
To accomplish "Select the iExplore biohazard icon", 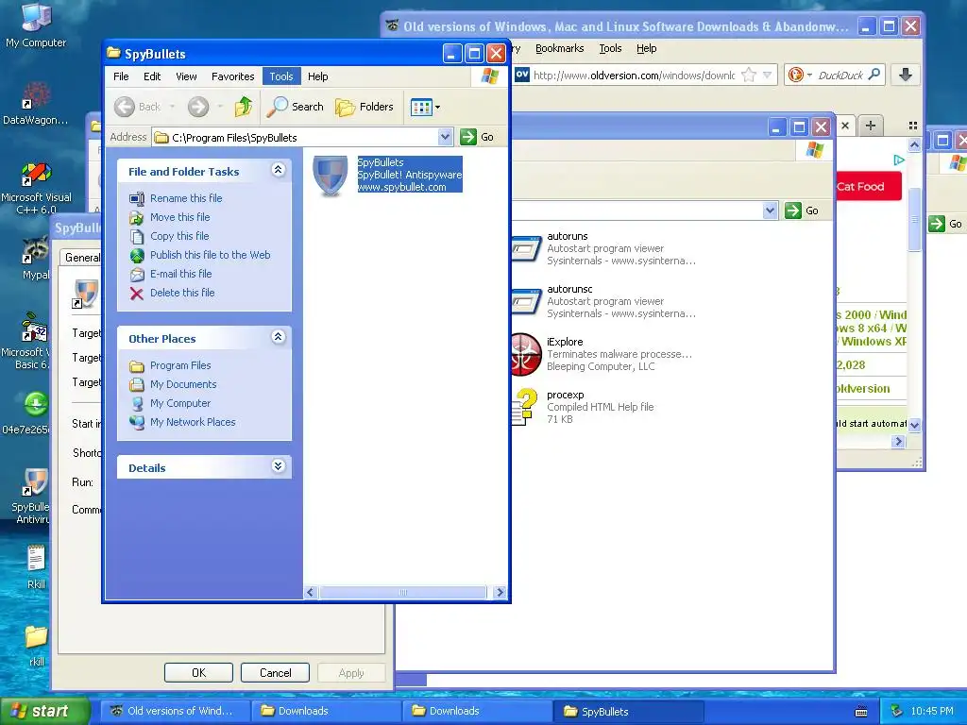I will tap(526, 355).
